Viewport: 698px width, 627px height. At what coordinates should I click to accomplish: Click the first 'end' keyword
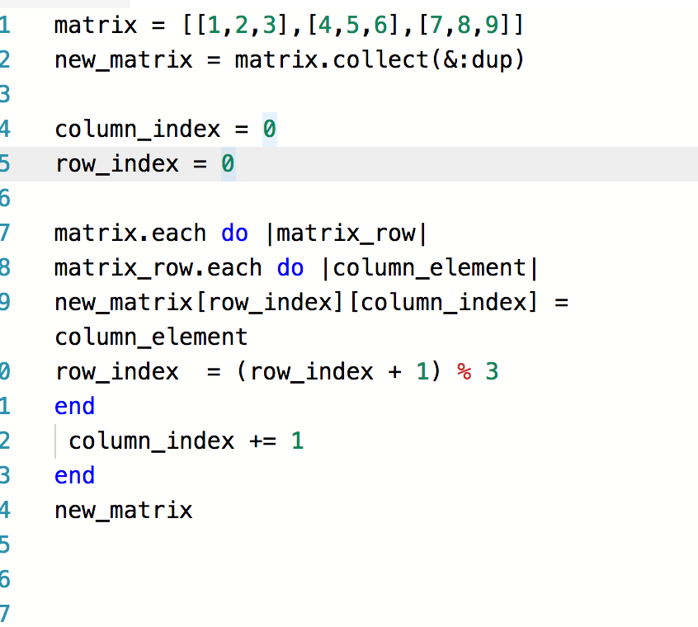click(x=75, y=407)
